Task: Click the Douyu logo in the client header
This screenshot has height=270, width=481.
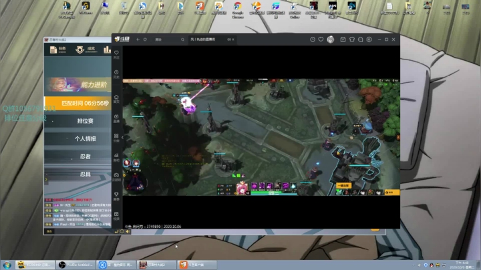Action: tap(122, 39)
